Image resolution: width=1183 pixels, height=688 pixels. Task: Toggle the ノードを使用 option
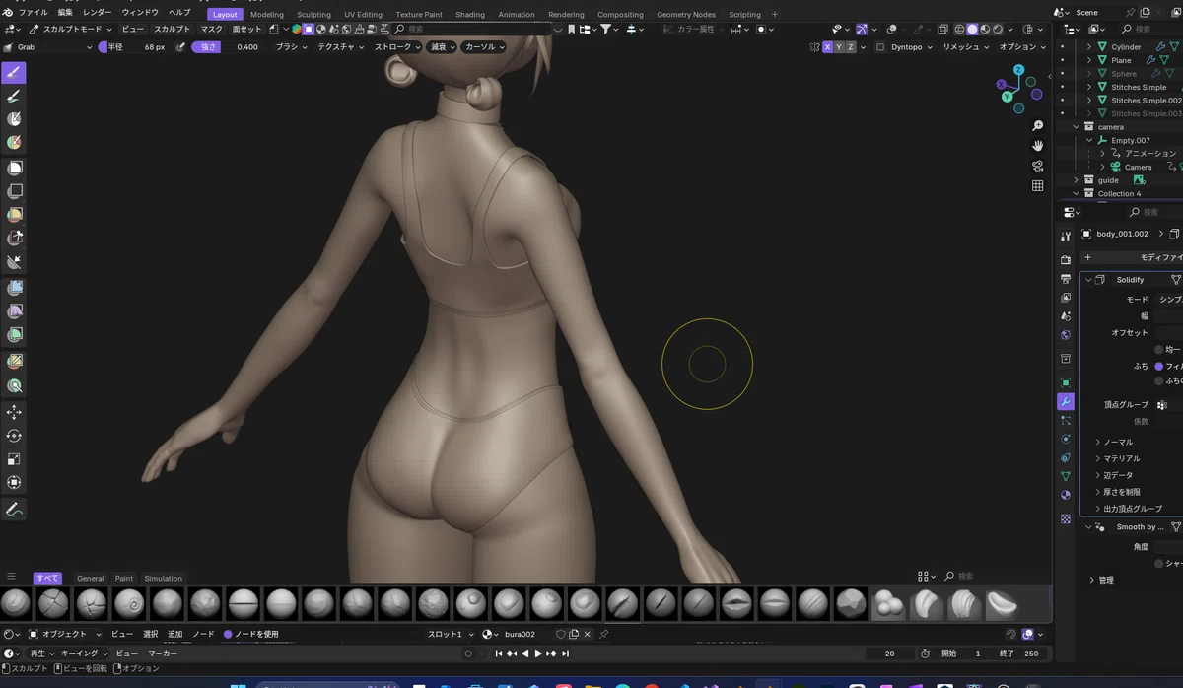click(228, 634)
